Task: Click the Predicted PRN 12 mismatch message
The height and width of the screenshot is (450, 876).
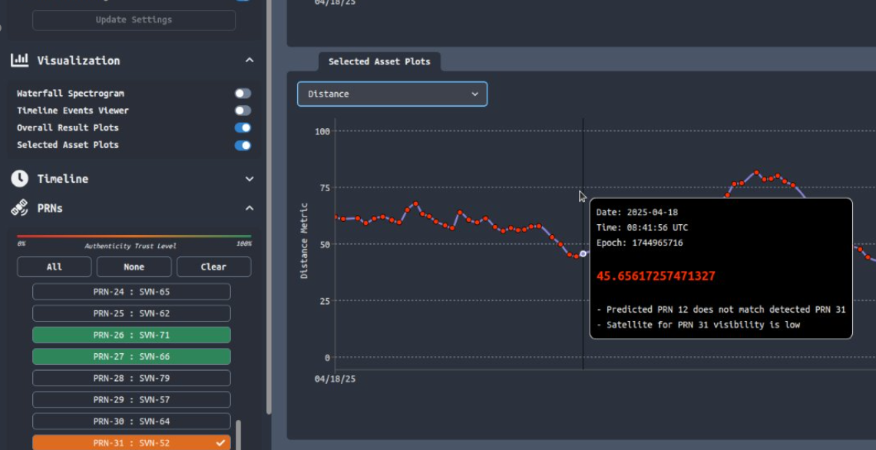Action: pyautogui.click(x=721, y=309)
